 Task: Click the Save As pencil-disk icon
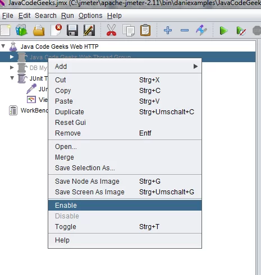[89, 30]
